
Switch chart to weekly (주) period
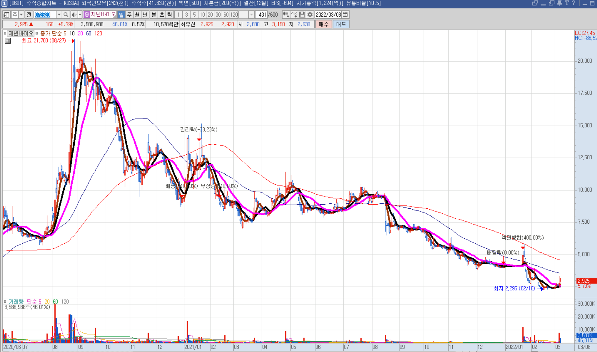129,15
